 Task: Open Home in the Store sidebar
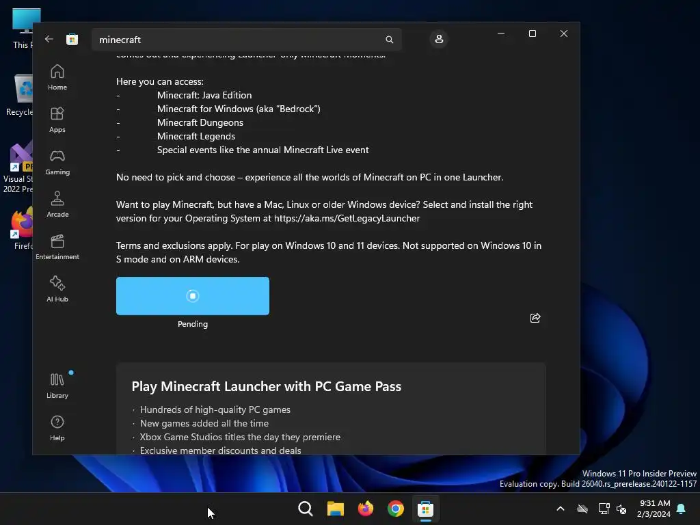coord(57,77)
